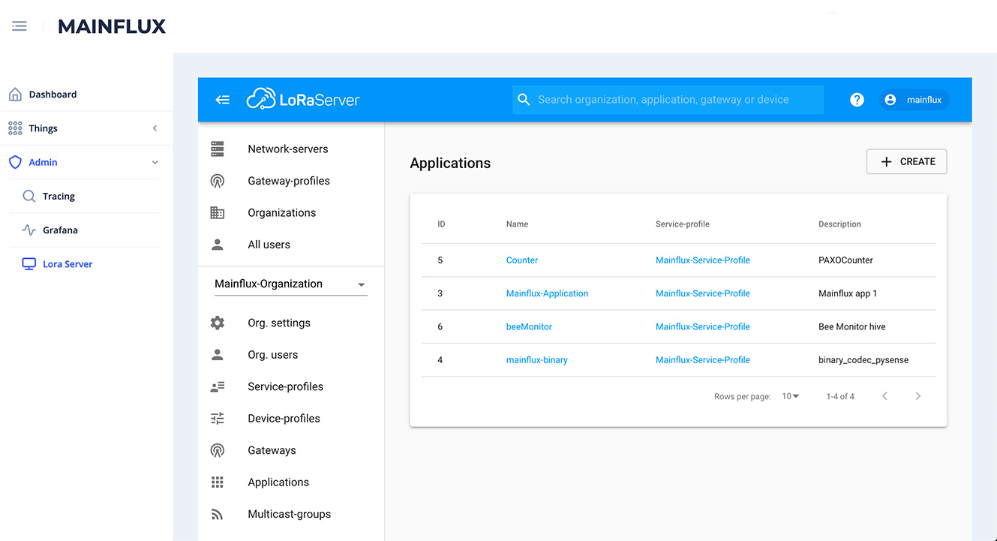
Task: Select the Network-servers icon in LoRaServer sidebar
Action: pos(218,149)
